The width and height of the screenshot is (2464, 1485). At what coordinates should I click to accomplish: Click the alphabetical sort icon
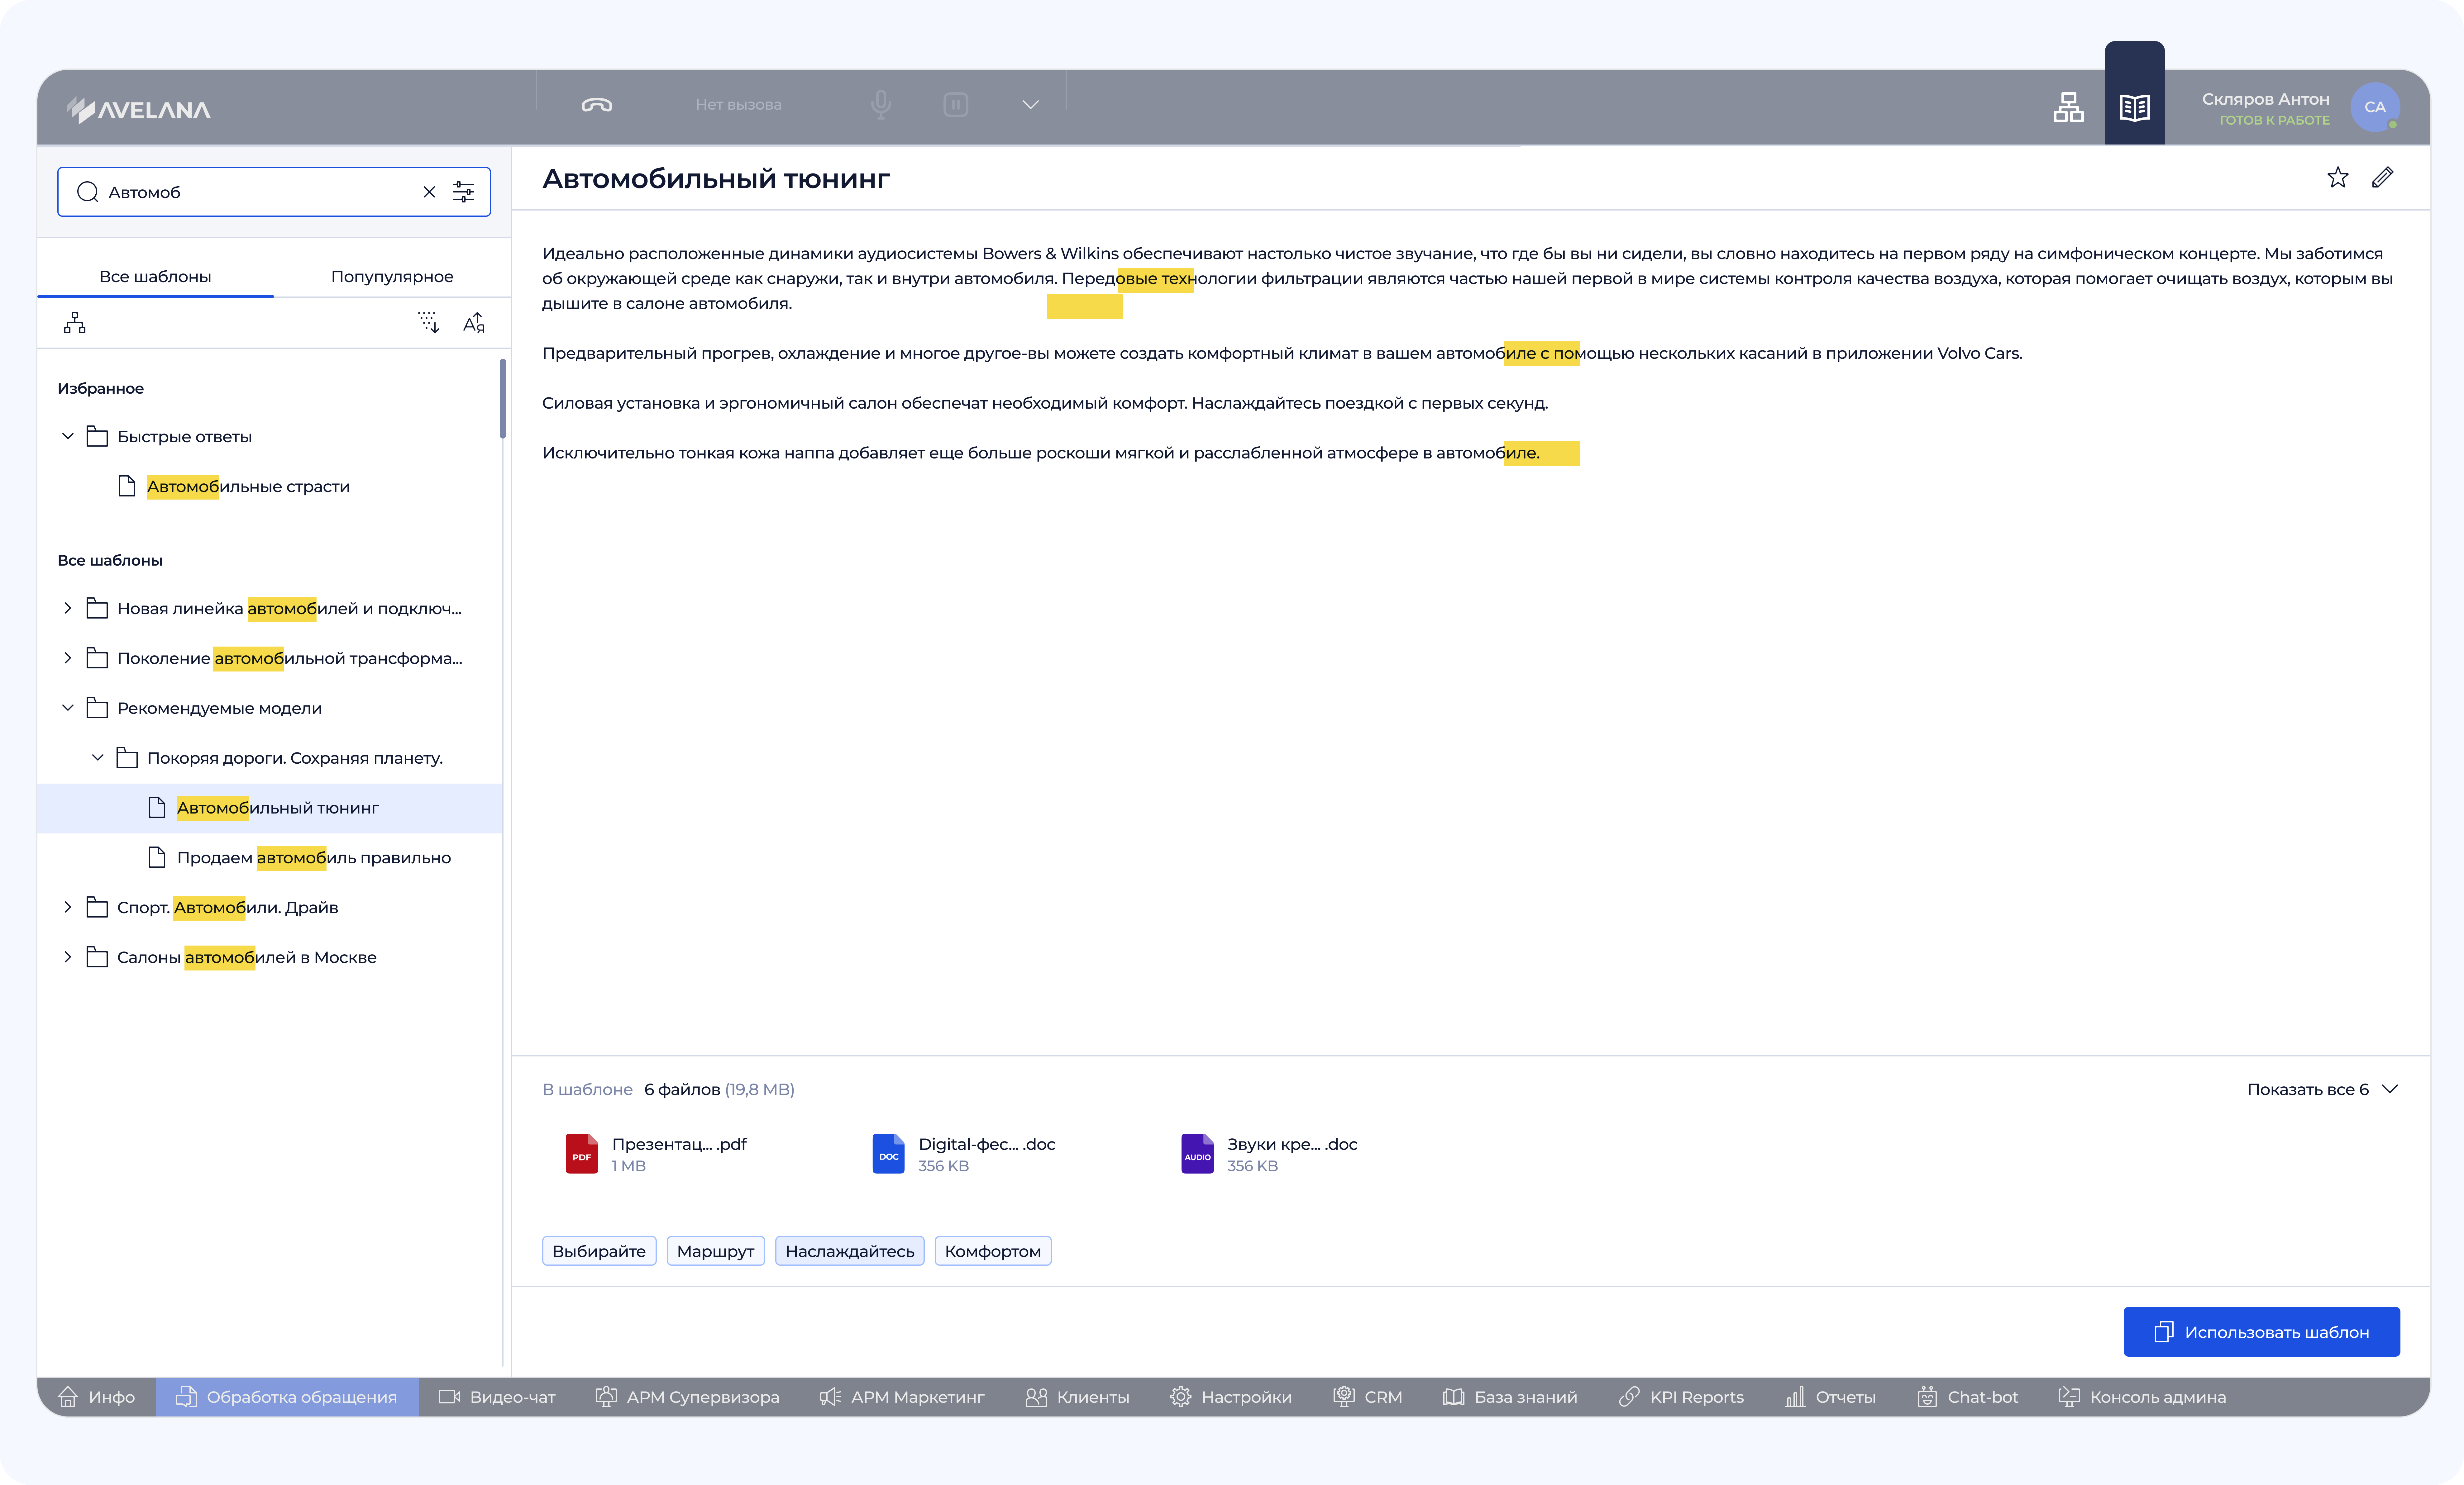(x=474, y=323)
